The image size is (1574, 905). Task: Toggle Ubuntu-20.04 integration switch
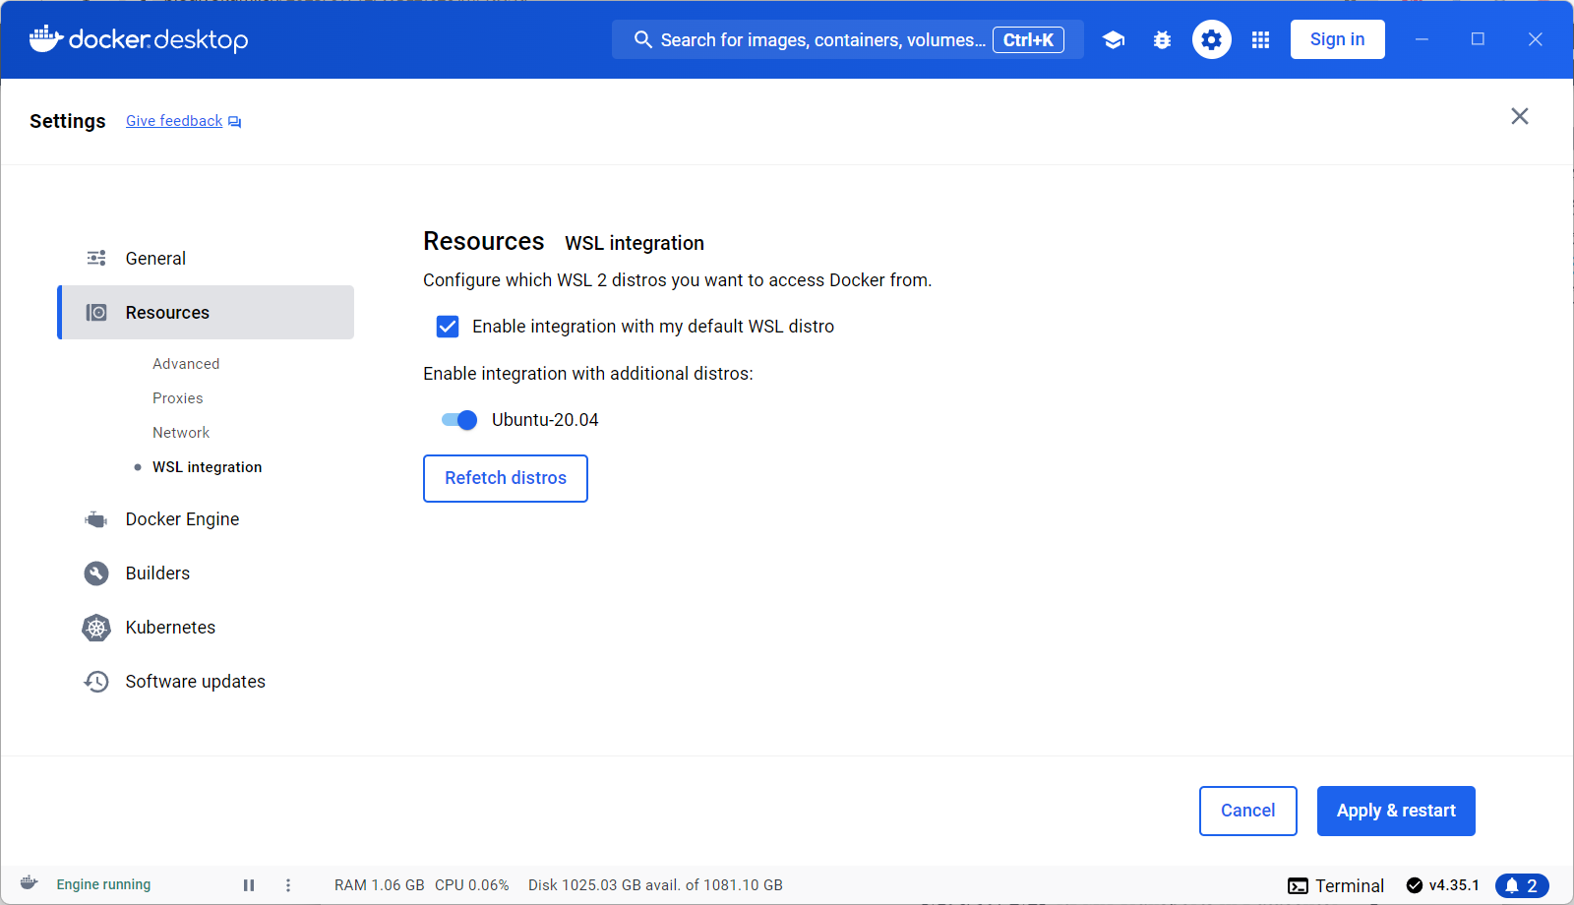click(459, 420)
